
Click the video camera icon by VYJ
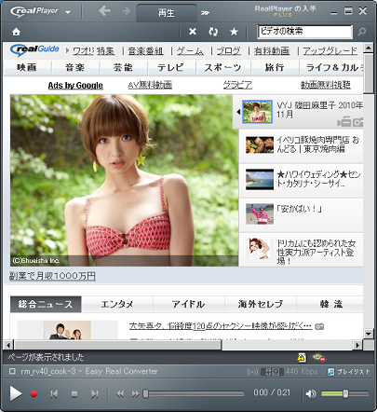pyautogui.click(x=344, y=122)
